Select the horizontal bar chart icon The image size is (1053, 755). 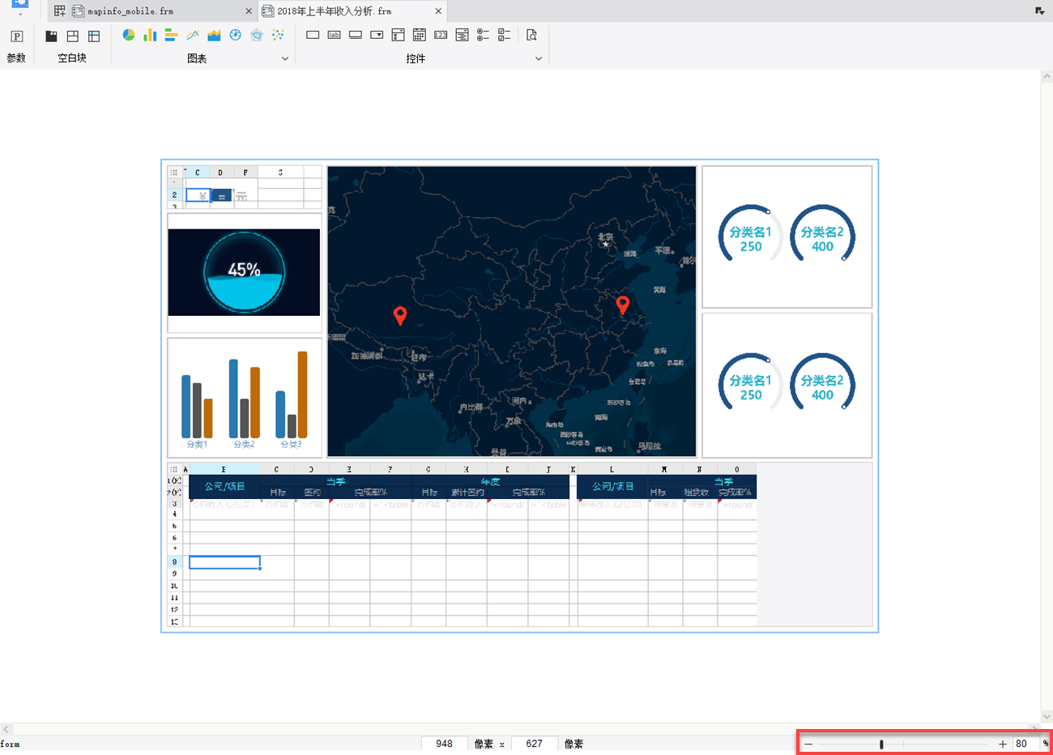coord(171,35)
